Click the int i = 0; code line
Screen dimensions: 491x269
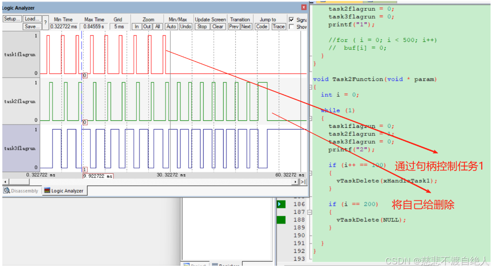(340, 95)
